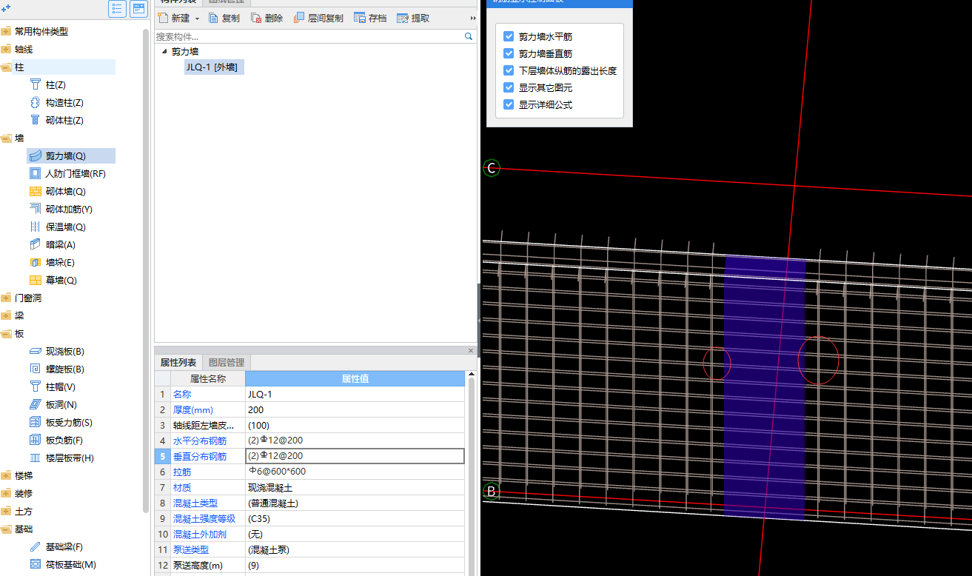Click 层间复制 button

[318, 19]
